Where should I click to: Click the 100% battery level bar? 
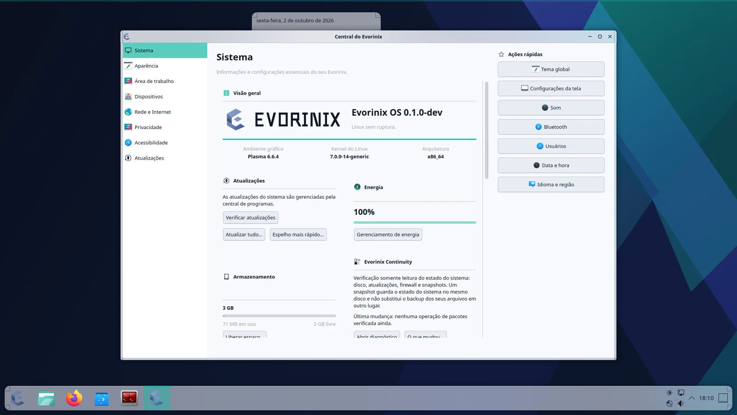tap(415, 222)
